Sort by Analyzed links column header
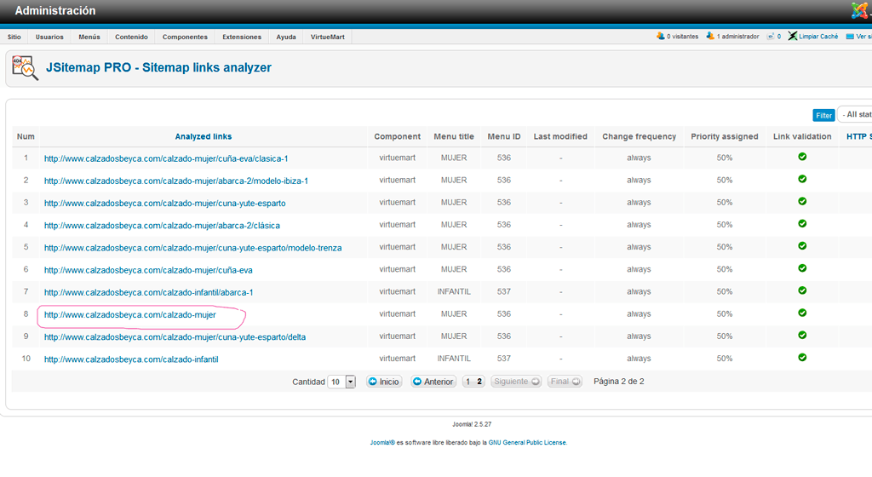 click(x=203, y=136)
